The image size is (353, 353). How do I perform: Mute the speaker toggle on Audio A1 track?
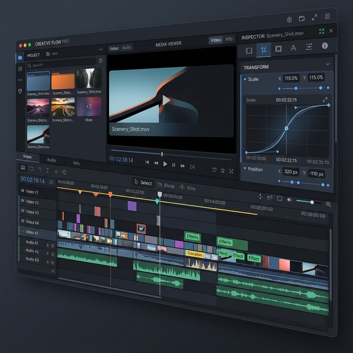48,245
